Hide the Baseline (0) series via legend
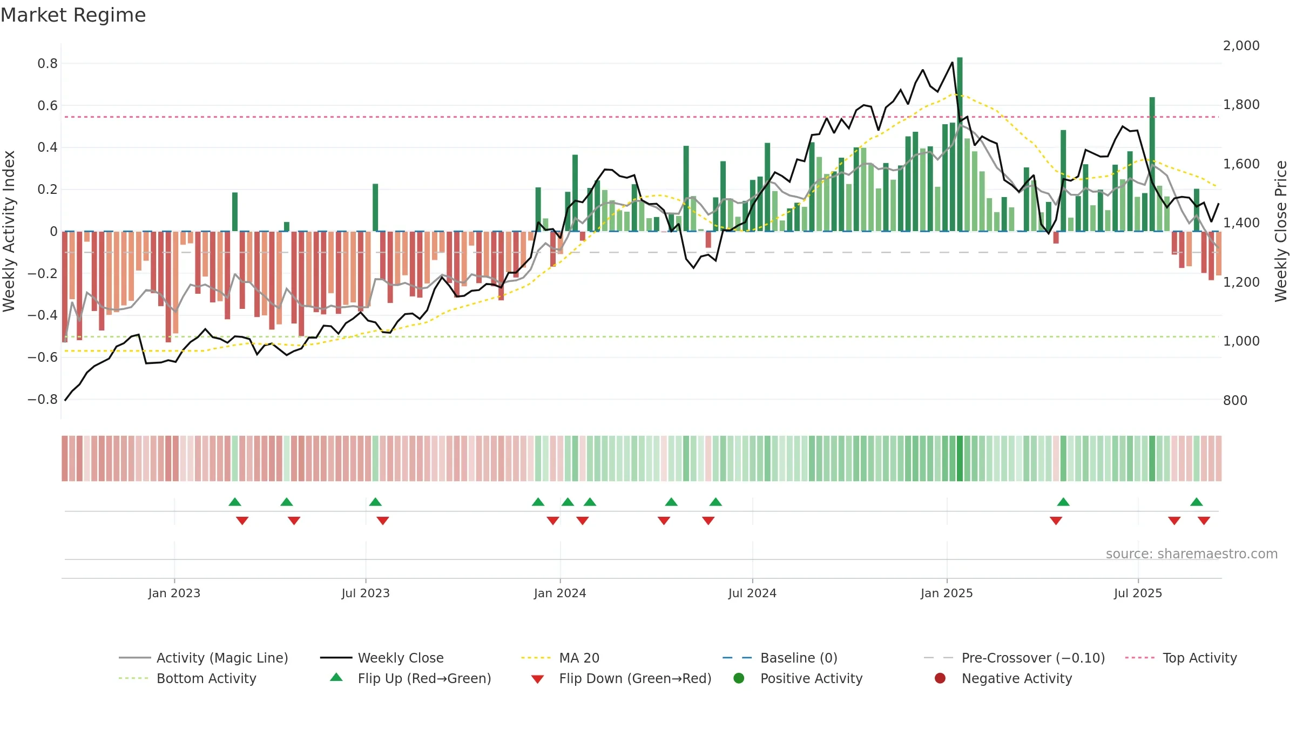Viewport: 1296px width, 729px height. (x=780, y=658)
